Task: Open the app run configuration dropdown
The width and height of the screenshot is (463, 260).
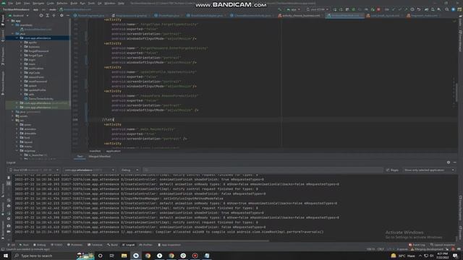Action: click(x=293, y=9)
